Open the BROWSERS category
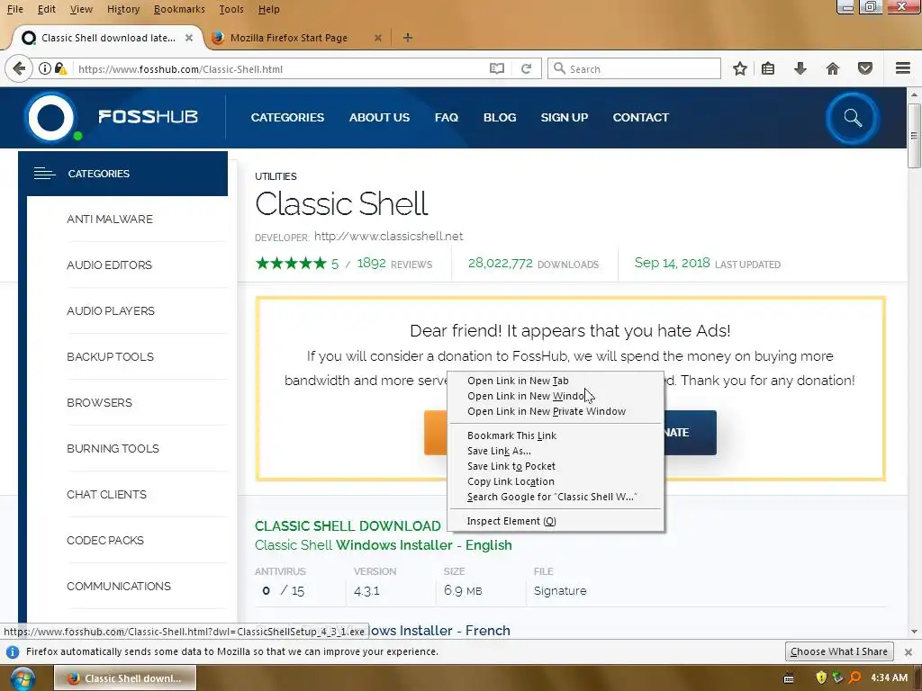922x691 pixels. point(99,402)
